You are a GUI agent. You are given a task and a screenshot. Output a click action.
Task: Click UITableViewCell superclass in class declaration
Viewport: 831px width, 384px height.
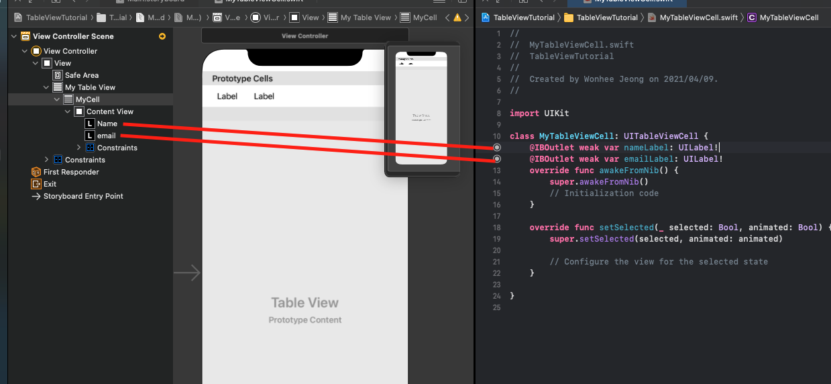tap(661, 136)
